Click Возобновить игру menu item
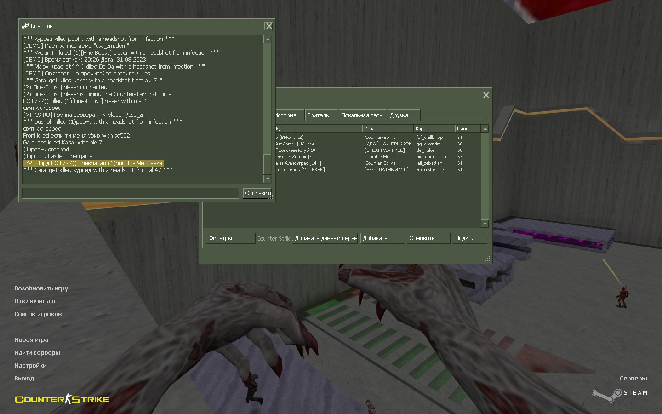 (41, 288)
